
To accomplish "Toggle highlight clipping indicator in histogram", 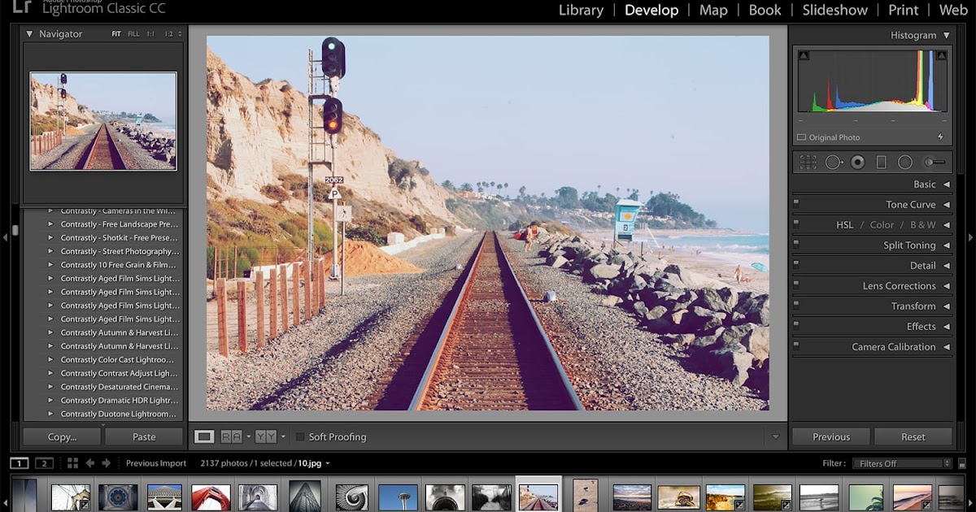I will 941,55.
